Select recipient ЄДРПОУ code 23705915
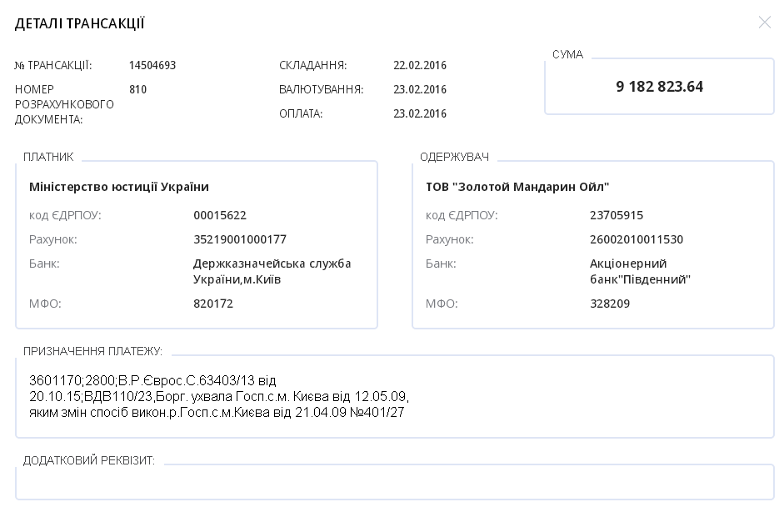This screenshot has height=507, width=784. click(617, 215)
